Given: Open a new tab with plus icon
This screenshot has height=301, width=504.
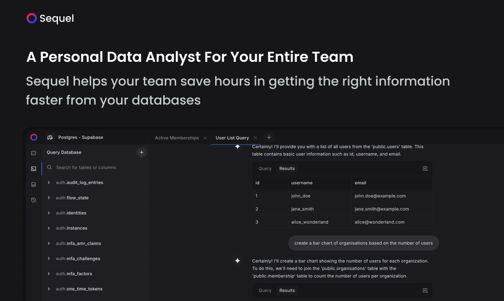Looking at the screenshot, I should [x=269, y=137].
